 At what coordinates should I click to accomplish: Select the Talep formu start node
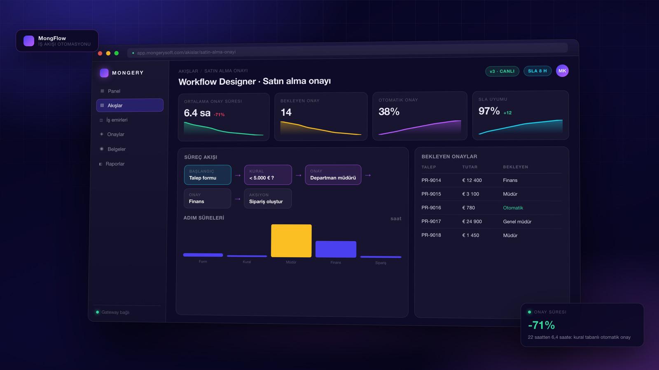(208, 175)
